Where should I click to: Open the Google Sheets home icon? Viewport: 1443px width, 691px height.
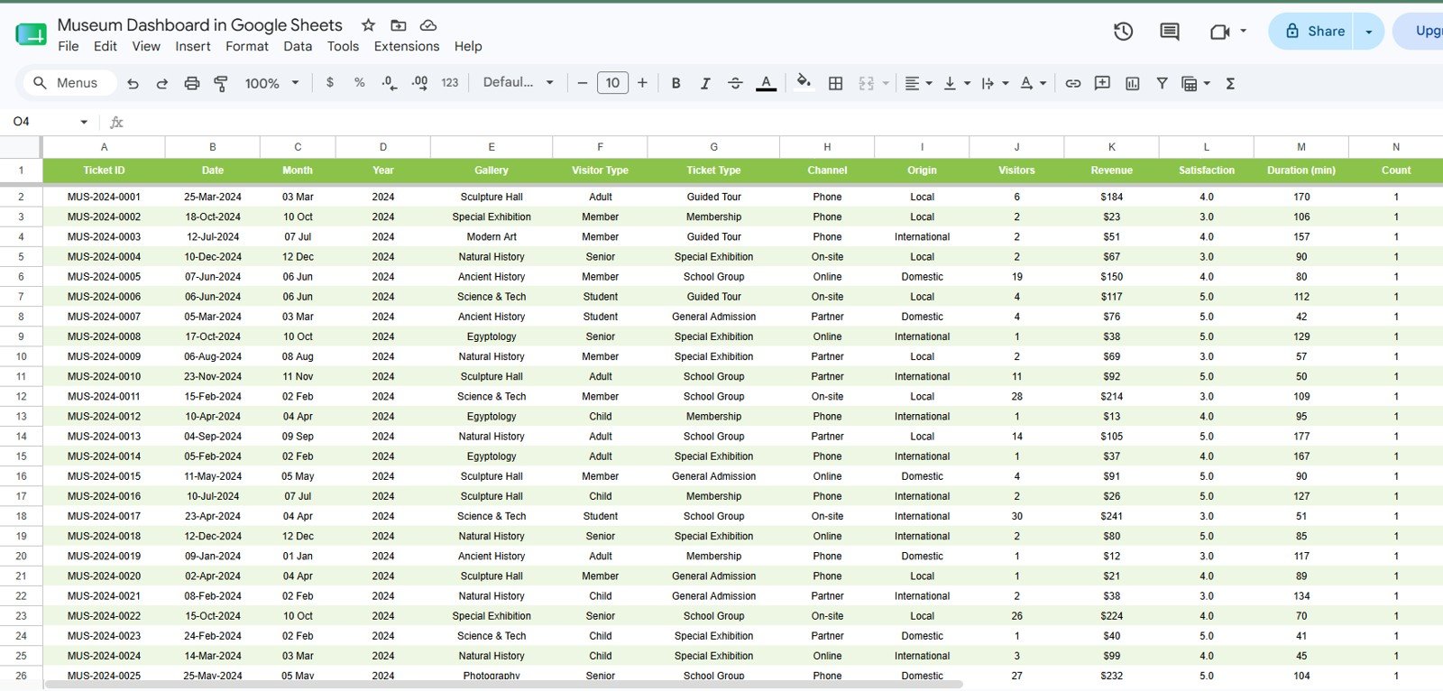pos(31,35)
